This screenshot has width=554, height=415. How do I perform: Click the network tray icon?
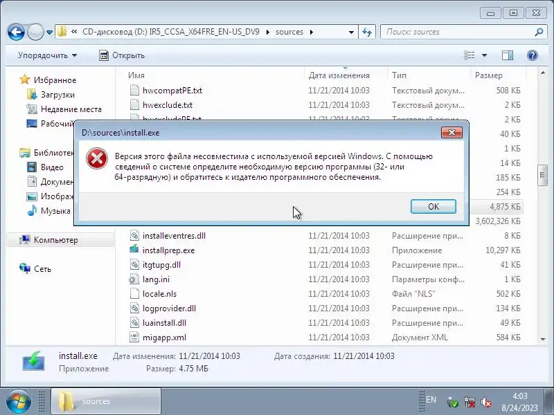point(470,402)
